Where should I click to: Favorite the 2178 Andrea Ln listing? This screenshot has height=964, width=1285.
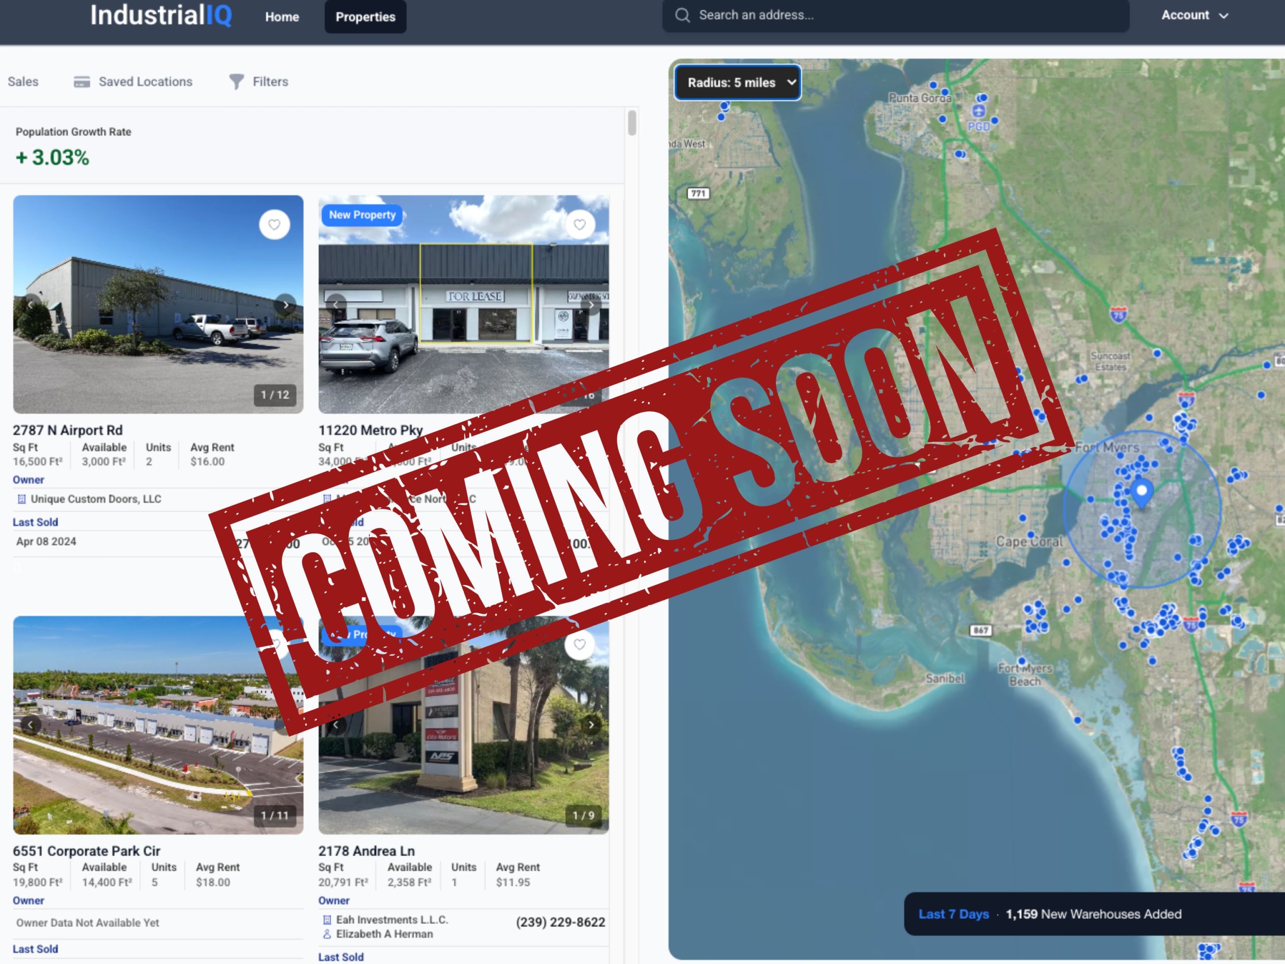pos(579,645)
